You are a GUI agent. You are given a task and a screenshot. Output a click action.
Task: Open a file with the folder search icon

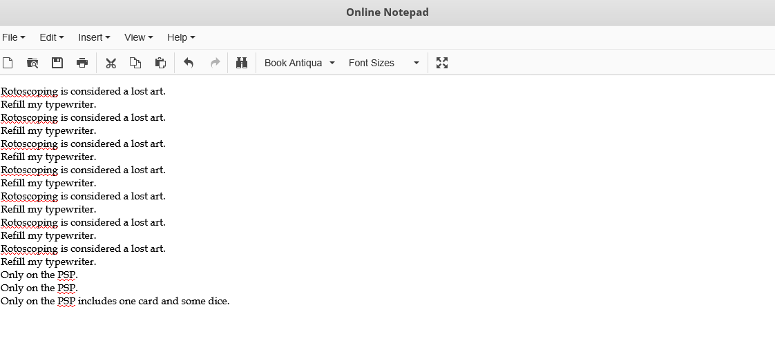tap(32, 63)
